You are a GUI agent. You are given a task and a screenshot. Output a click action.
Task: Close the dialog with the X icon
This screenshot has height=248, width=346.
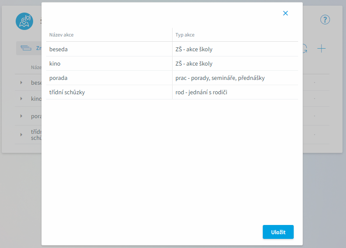pos(285,13)
